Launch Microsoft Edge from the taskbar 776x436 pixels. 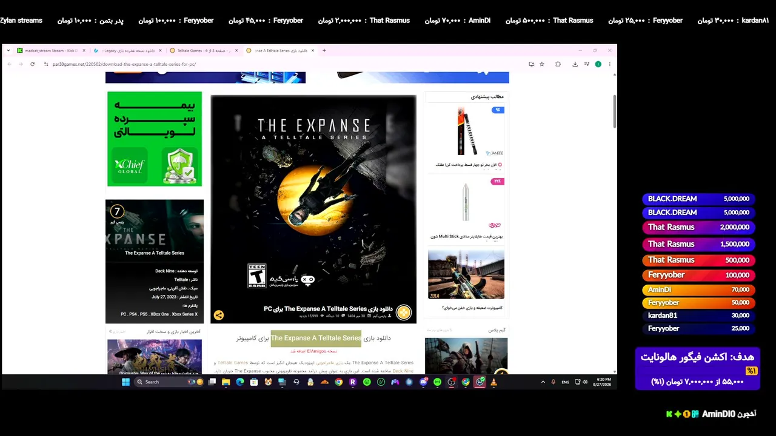[240, 382]
